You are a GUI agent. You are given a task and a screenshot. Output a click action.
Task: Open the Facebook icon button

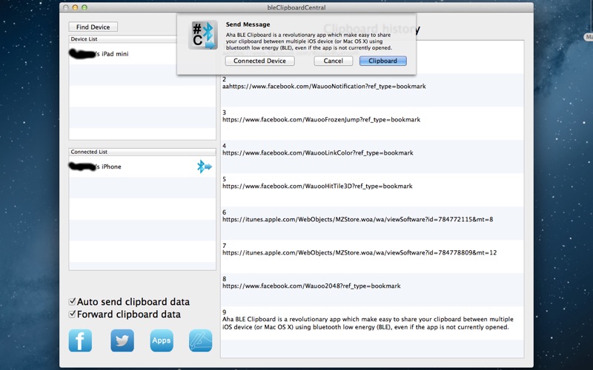(80, 340)
